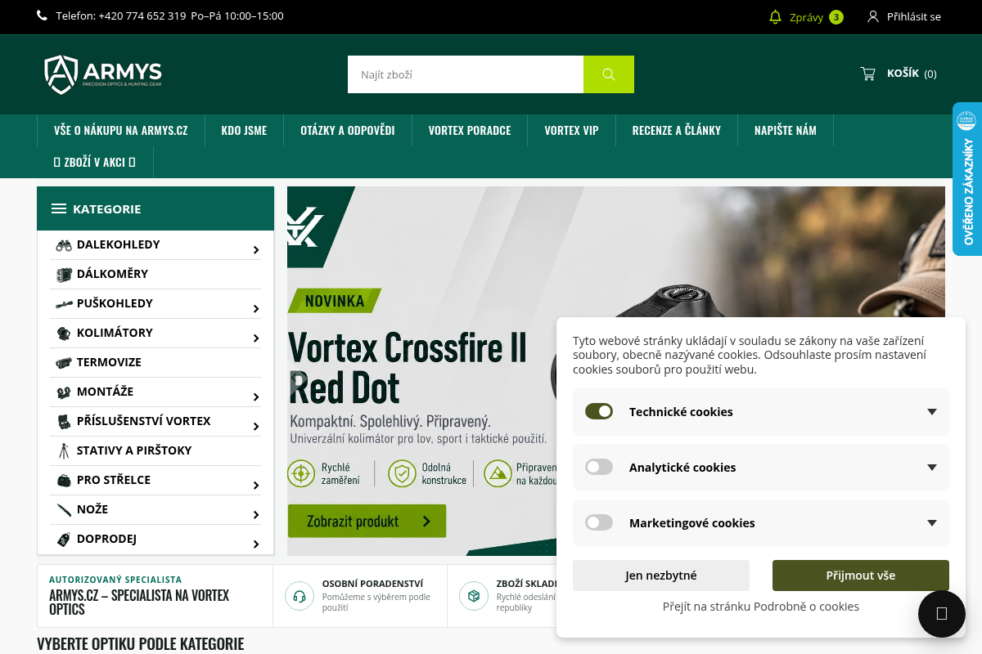Toggle the Technické cookies switch
This screenshot has width=982, height=654.
pos(599,411)
